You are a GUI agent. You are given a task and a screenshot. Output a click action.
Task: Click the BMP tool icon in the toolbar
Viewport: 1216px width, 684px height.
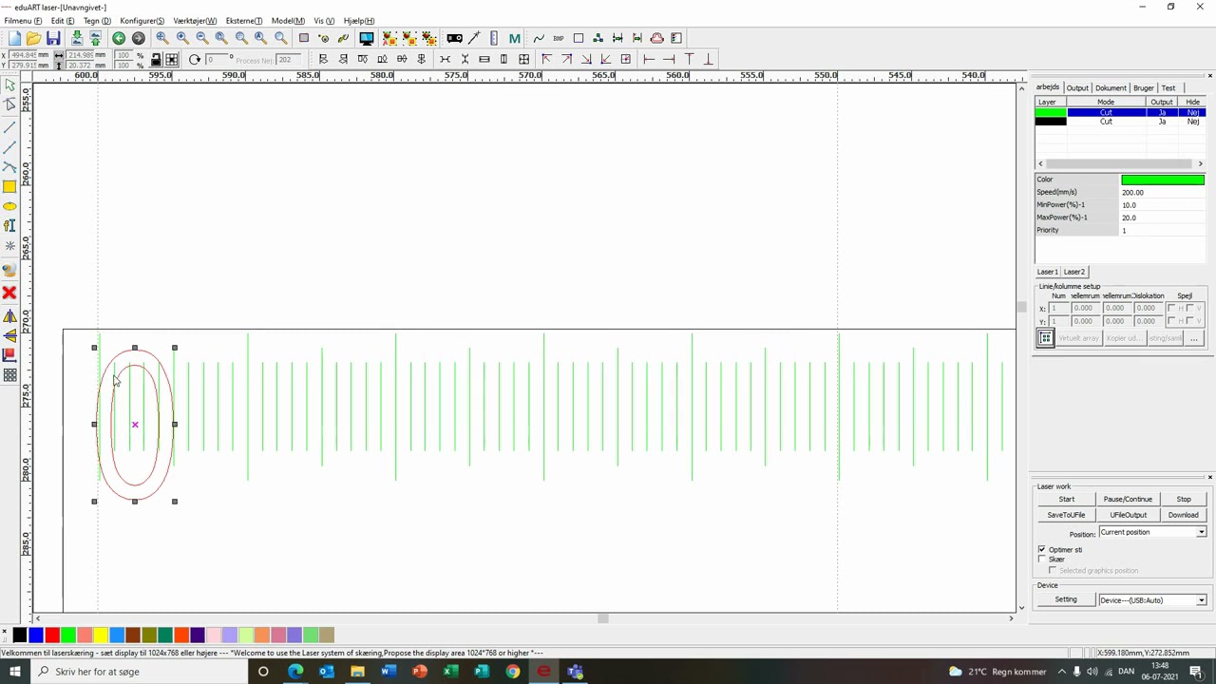coord(558,38)
